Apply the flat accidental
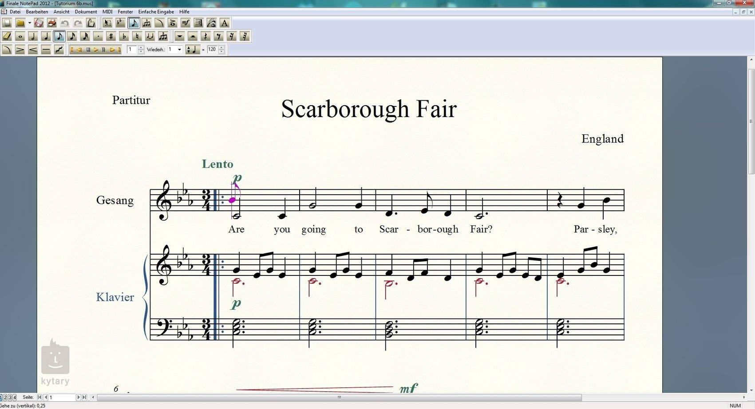Image resolution: width=755 pixels, height=409 pixels. pos(124,36)
